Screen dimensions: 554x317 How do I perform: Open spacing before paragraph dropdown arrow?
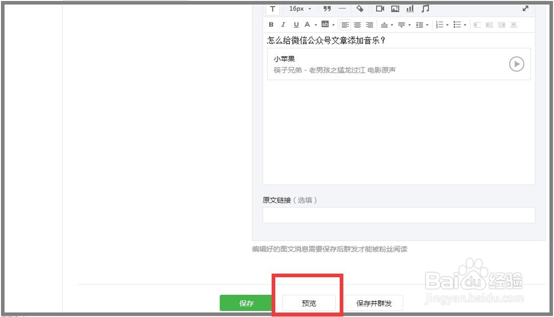pyautogui.click(x=392, y=25)
